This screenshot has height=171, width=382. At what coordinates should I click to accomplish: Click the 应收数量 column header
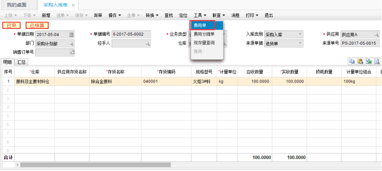point(255,72)
